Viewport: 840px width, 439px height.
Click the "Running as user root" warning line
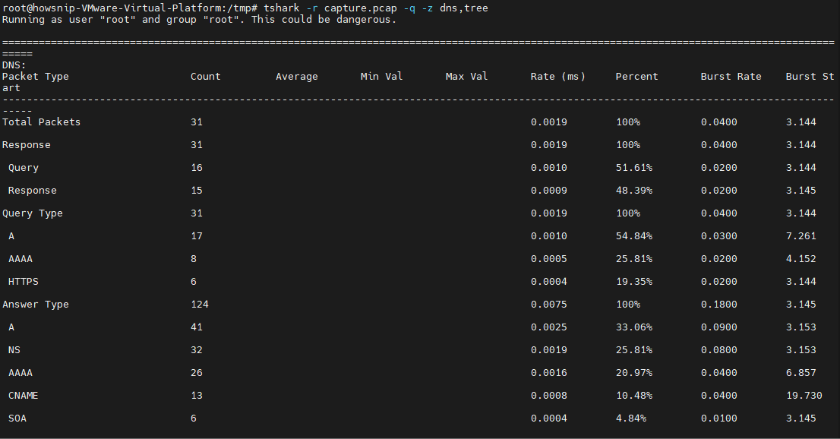click(199, 20)
